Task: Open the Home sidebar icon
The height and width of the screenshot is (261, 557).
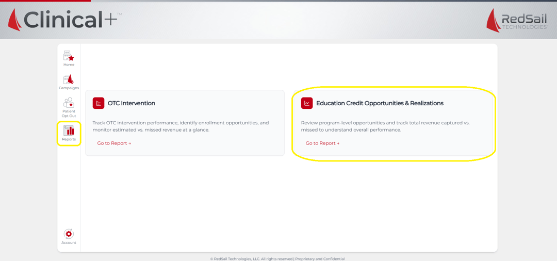Action: 69,56
